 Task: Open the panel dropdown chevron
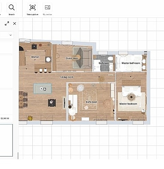(11, 35)
